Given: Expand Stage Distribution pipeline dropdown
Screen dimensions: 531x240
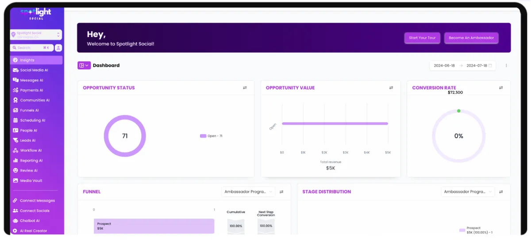Looking at the screenshot, I should [x=468, y=192].
